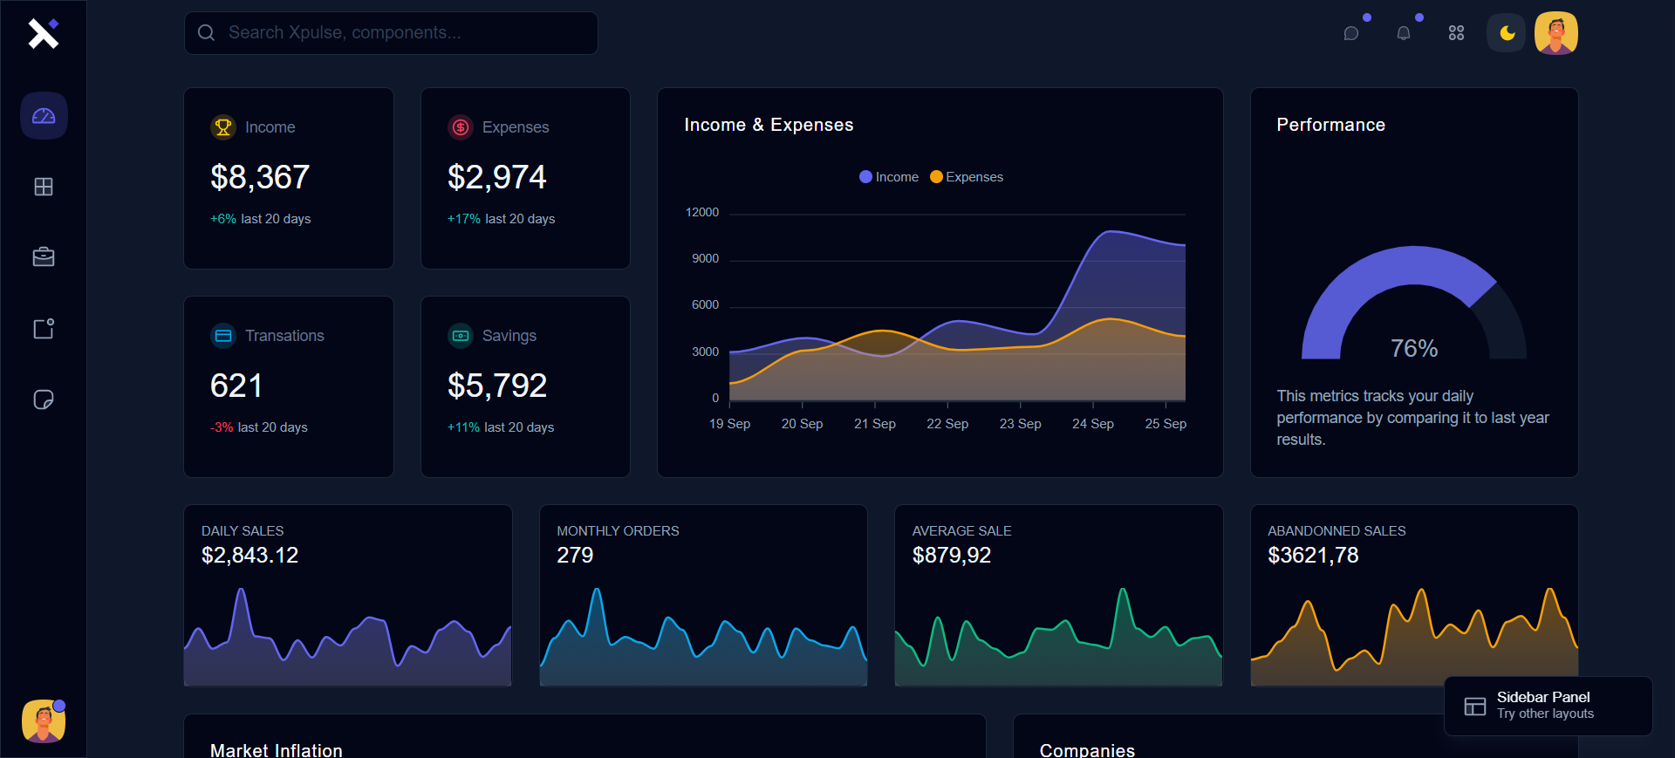Focus the Search Xpulse search field

point(391,33)
